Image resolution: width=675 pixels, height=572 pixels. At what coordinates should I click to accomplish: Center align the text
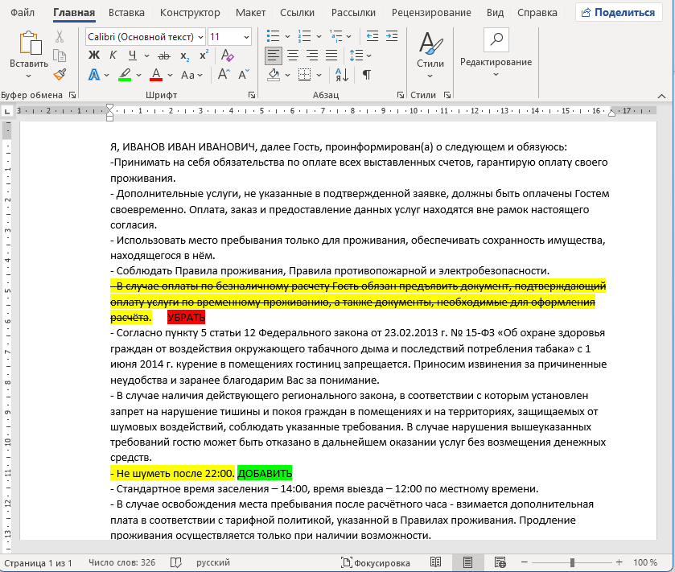point(293,56)
